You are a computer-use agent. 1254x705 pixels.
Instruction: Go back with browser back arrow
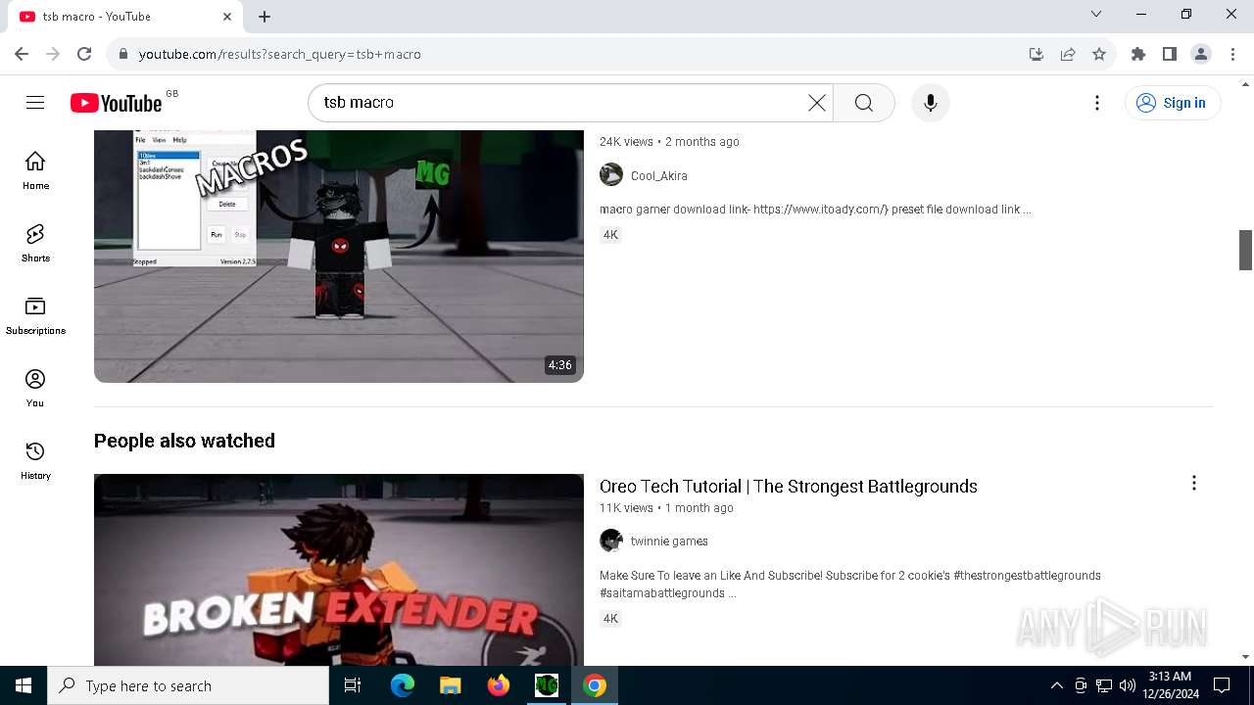[x=22, y=54]
